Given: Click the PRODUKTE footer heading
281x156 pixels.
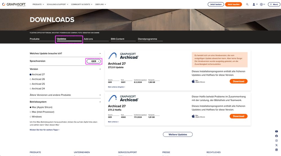Looking at the screenshot, I should 35,152.
